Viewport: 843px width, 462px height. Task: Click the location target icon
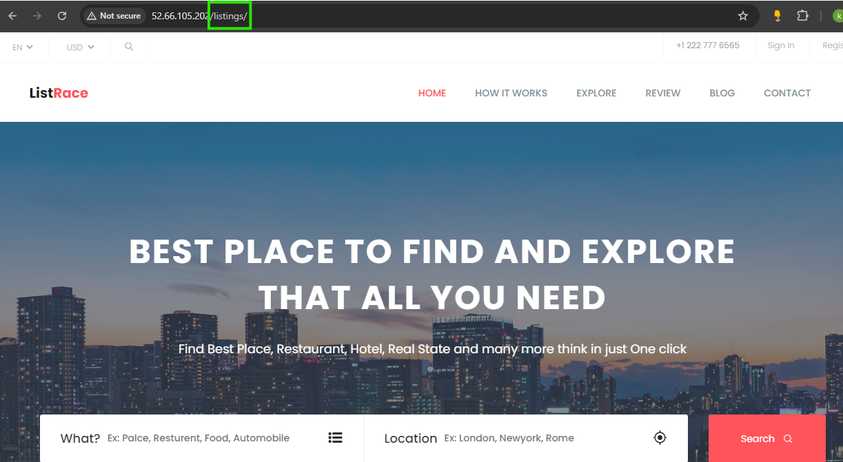(x=660, y=438)
